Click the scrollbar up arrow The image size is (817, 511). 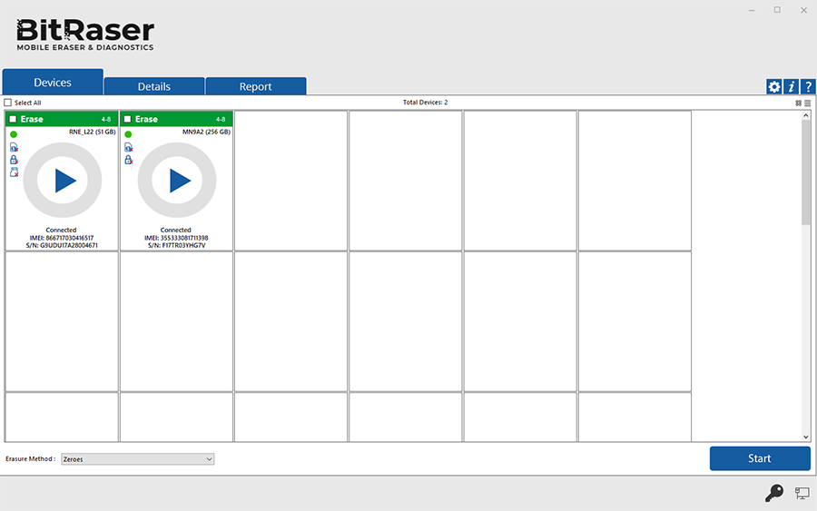click(x=806, y=115)
